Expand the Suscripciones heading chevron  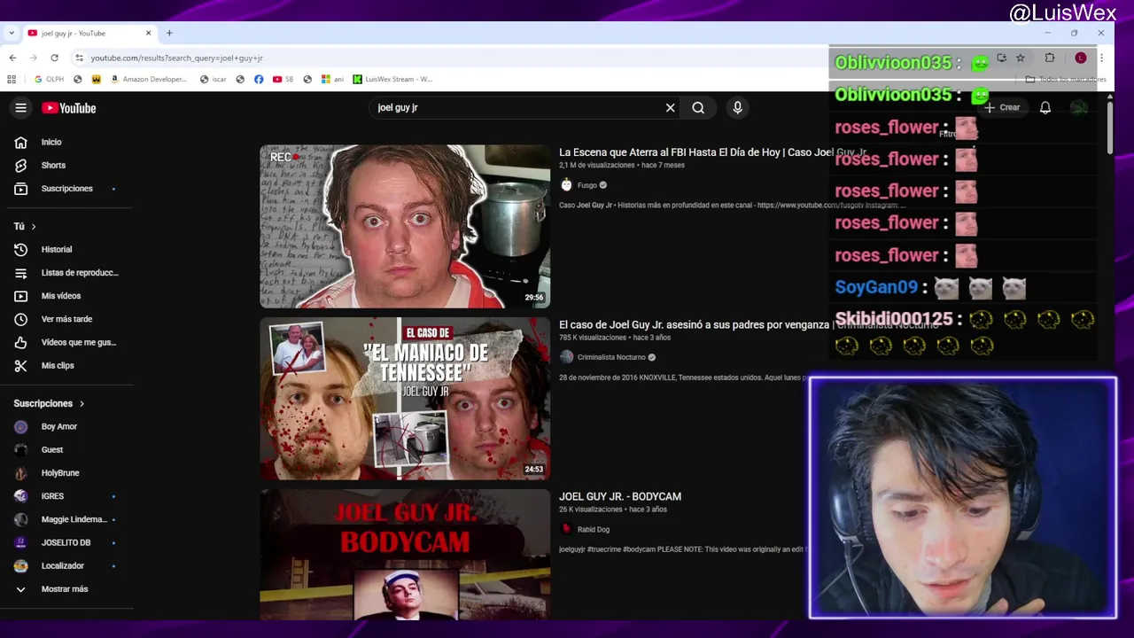tap(82, 404)
